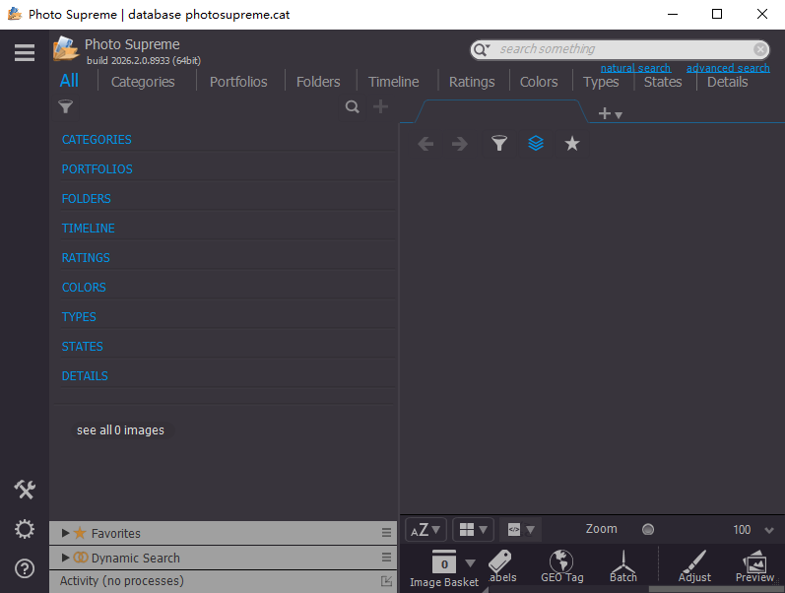Open the hamburger main menu
Image resolution: width=785 pixels, height=593 pixels.
(24, 52)
